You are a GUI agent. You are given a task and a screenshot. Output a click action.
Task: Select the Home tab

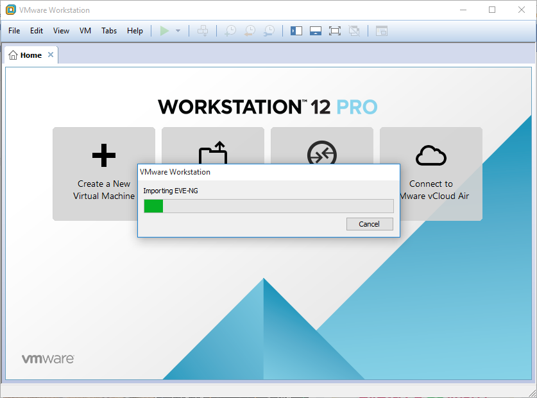31,55
